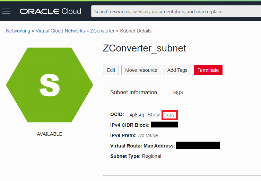261x181 pixels.
Task: Click the red Terminate button
Action: click(x=208, y=70)
